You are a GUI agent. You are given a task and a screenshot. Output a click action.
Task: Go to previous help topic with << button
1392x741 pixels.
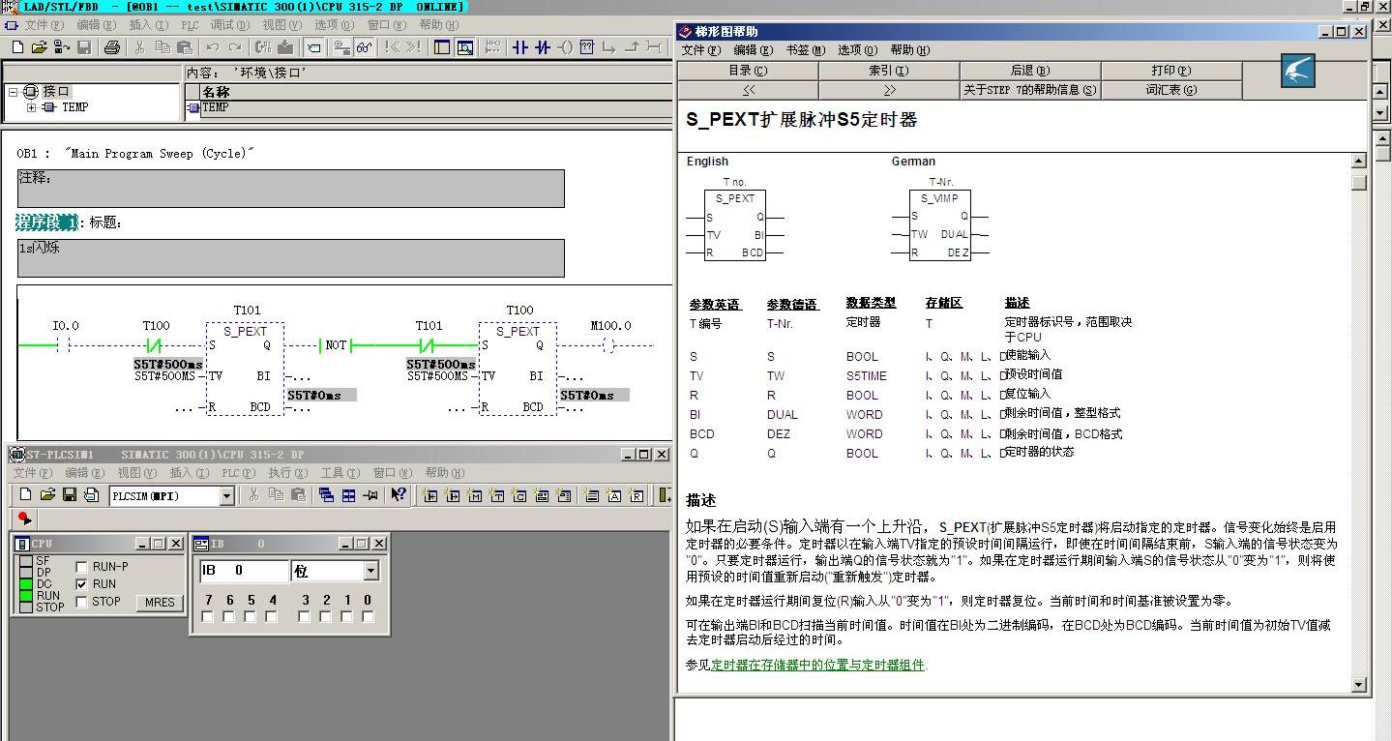[x=748, y=90]
